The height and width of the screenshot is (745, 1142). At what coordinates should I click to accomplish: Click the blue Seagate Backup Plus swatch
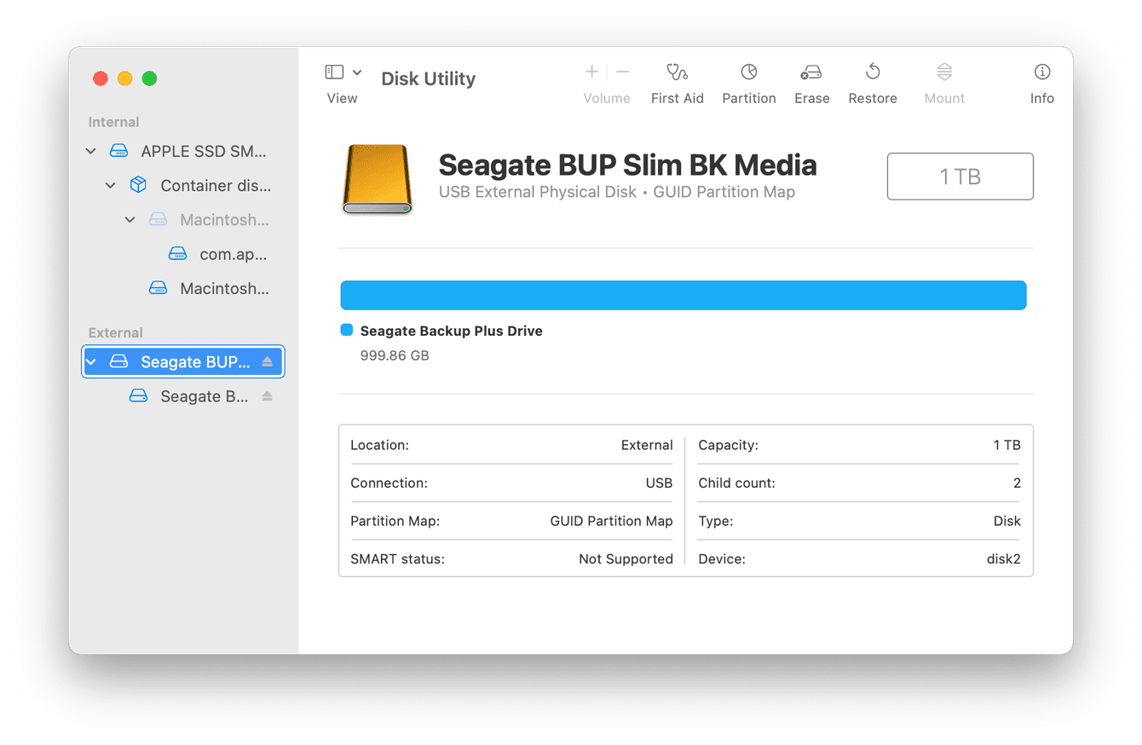point(346,330)
